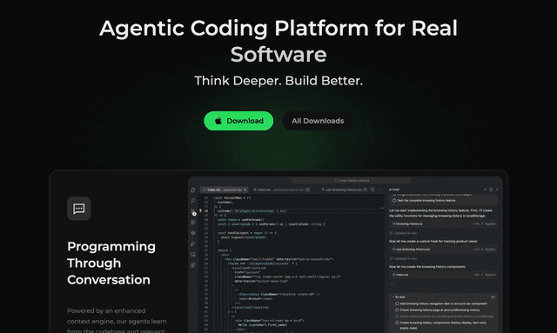Open the bug-shaped debug sidebar icon
This screenshot has height=333, width=557.
pyautogui.click(x=193, y=233)
